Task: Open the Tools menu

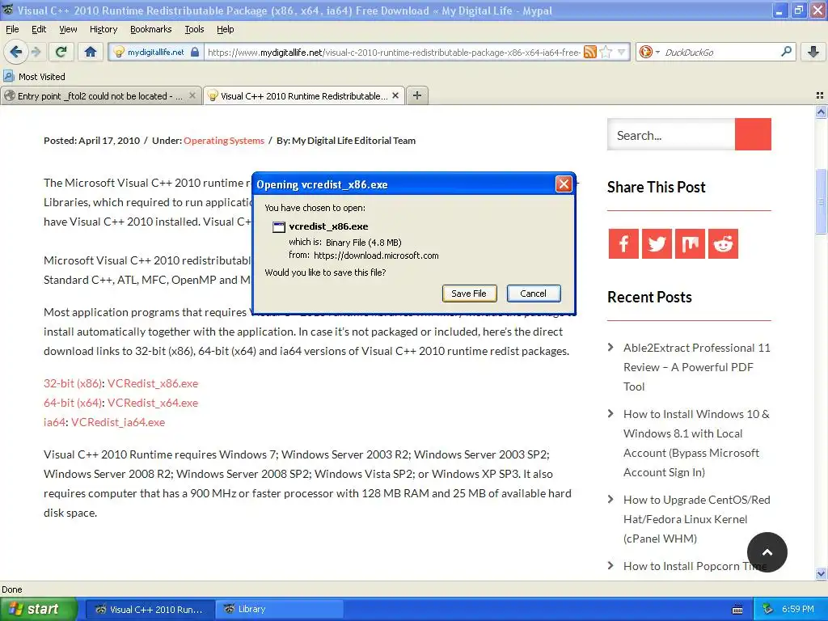Action: point(194,29)
